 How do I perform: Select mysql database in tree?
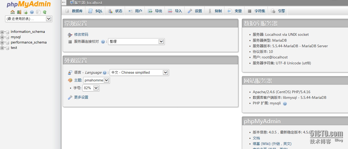[x=16, y=37]
